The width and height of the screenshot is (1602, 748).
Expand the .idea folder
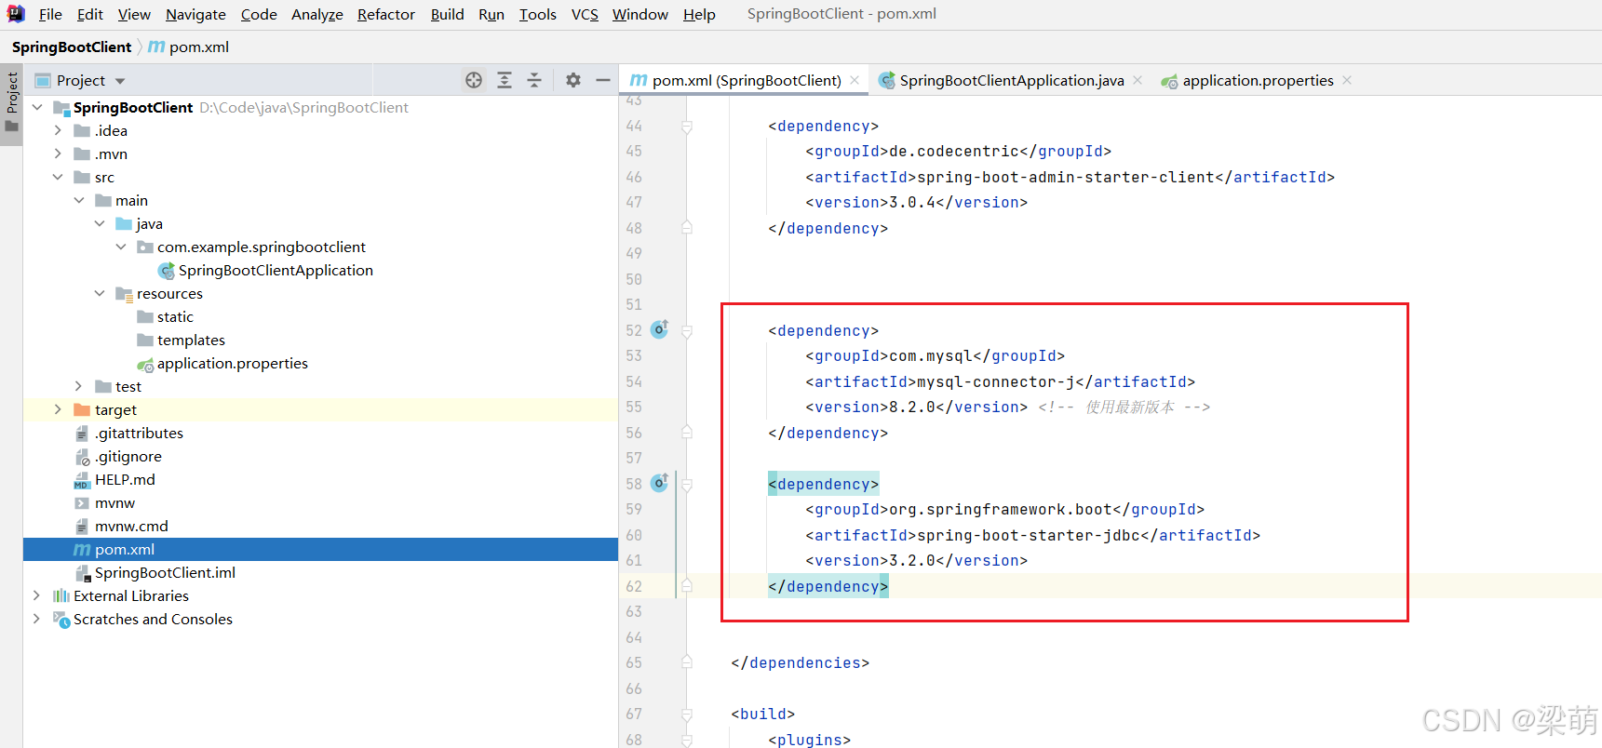tap(58, 131)
